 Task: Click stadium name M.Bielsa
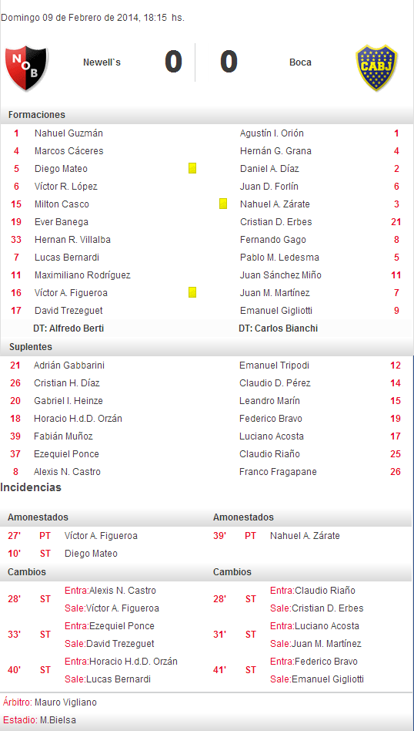58,719
